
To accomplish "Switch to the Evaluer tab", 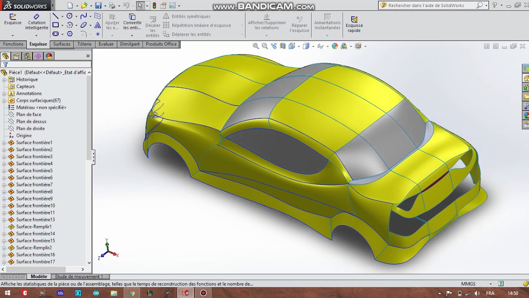I will pyautogui.click(x=106, y=44).
